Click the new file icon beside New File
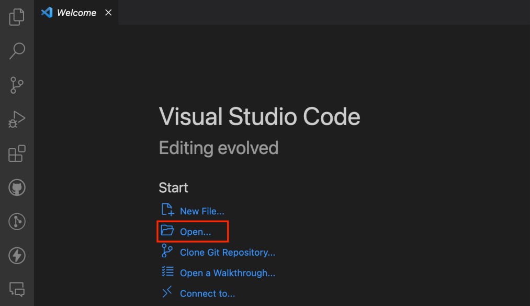530x306 pixels. 167,210
